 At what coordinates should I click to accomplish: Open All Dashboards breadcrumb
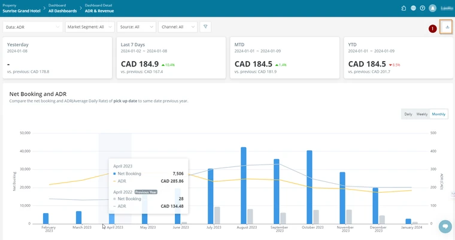[62, 11]
